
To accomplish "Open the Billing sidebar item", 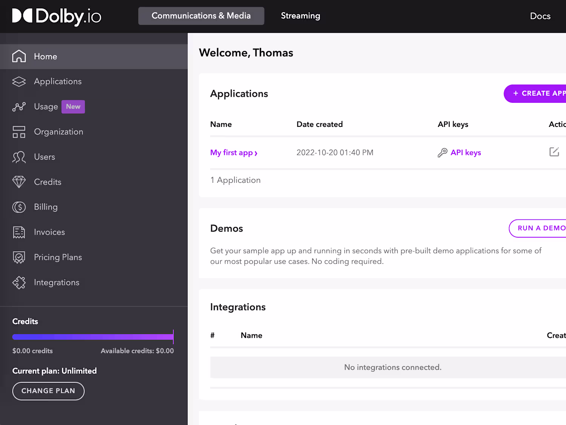I will [x=94, y=207].
